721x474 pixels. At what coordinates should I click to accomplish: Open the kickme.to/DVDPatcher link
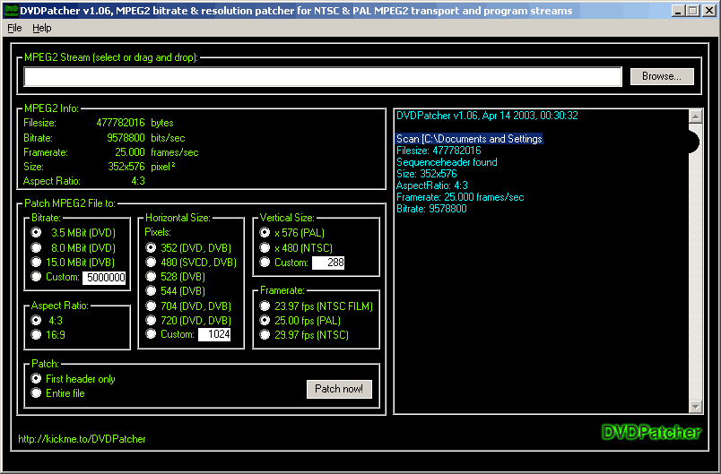(x=82, y=439)
